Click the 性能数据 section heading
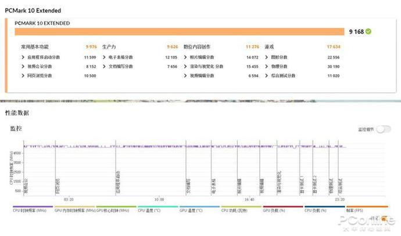Screen dimensions: 401x236 pyautogui.click(x=17, y=112)
